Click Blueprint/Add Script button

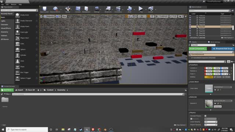click(x=223, y=49)
